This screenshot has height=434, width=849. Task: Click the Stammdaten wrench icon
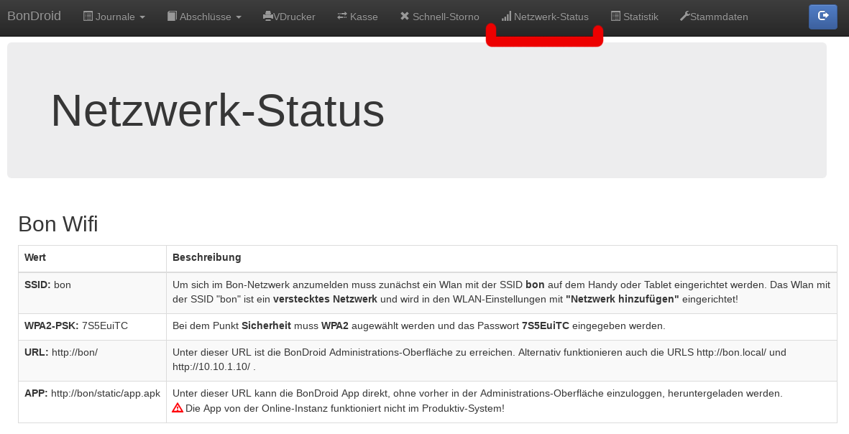point(684,17)
